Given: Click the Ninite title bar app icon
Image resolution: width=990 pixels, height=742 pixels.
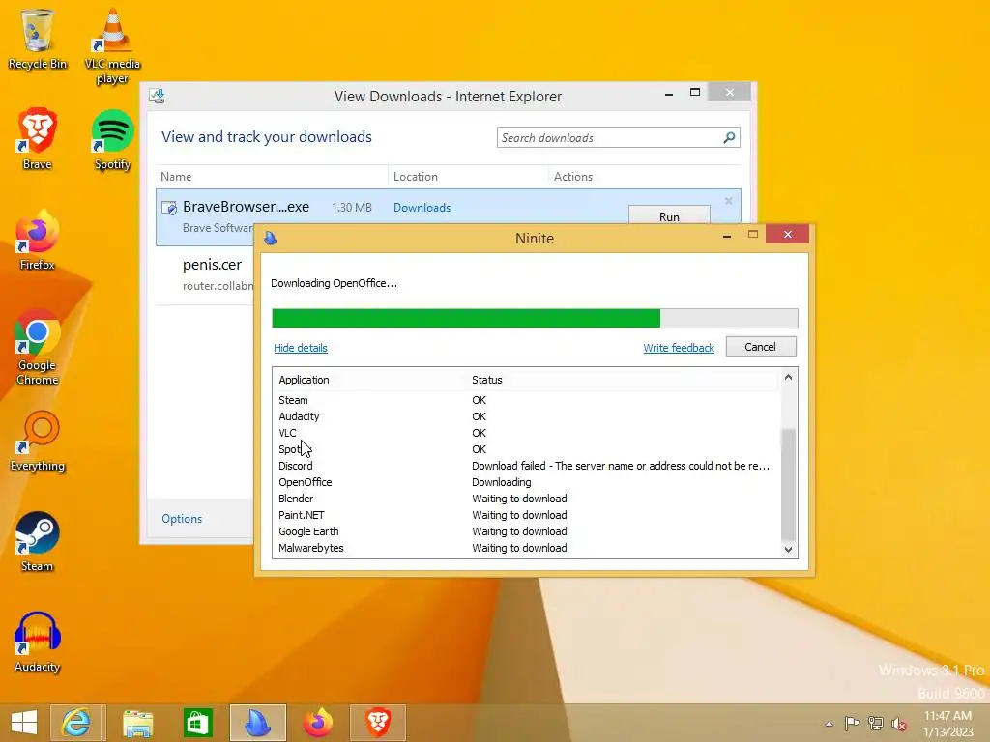Looking at the screenshot, I should [x=271, y=238].
